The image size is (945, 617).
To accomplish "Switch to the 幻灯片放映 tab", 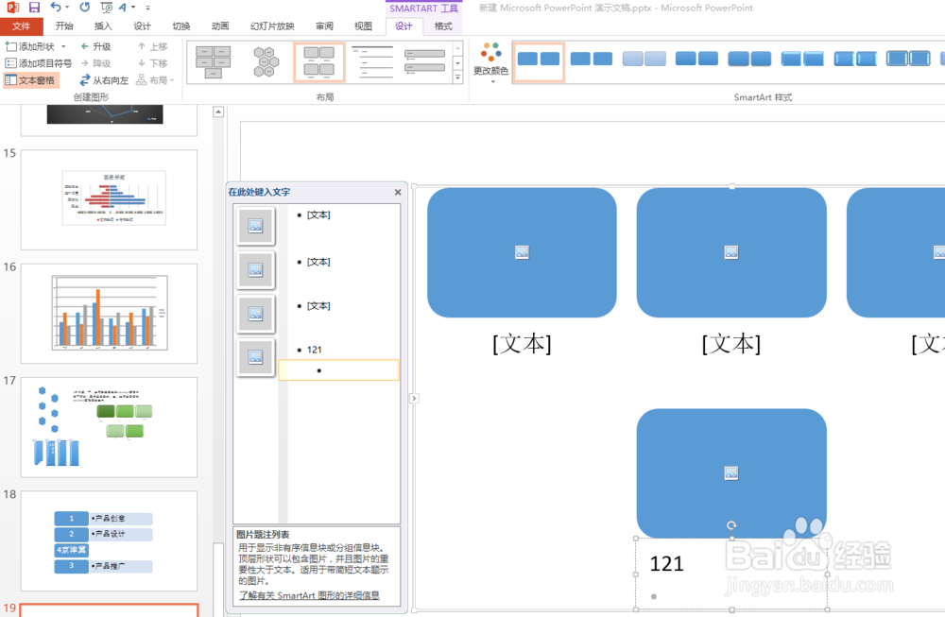I will tap(272, 26).
